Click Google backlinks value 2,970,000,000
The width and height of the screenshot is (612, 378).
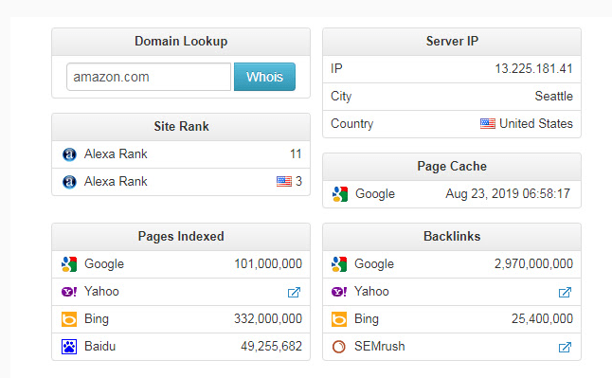click(533, 264)
